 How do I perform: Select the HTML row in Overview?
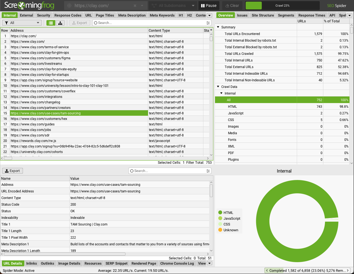(282, 107)
